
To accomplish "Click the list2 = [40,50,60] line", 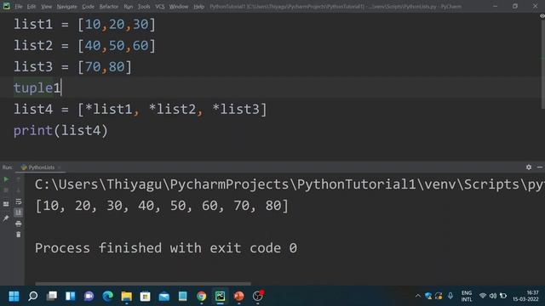I will 84,45.
